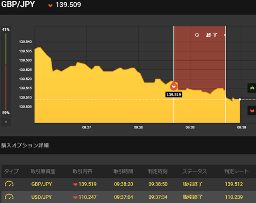The image size is (256, 203).
Task: Close the trader sentiment bar with X
Action: point(6,122)
